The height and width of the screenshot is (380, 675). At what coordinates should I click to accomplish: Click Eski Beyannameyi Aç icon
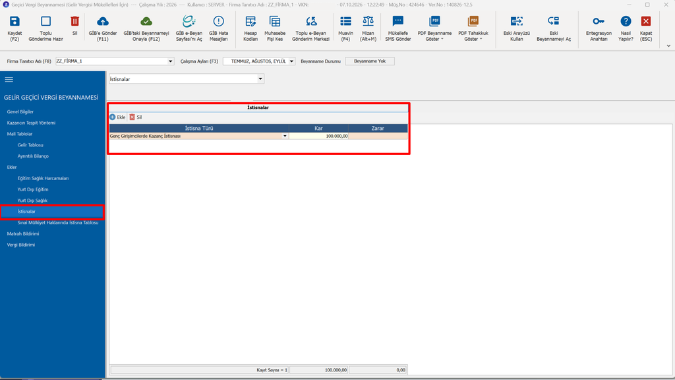pos(554,22)
